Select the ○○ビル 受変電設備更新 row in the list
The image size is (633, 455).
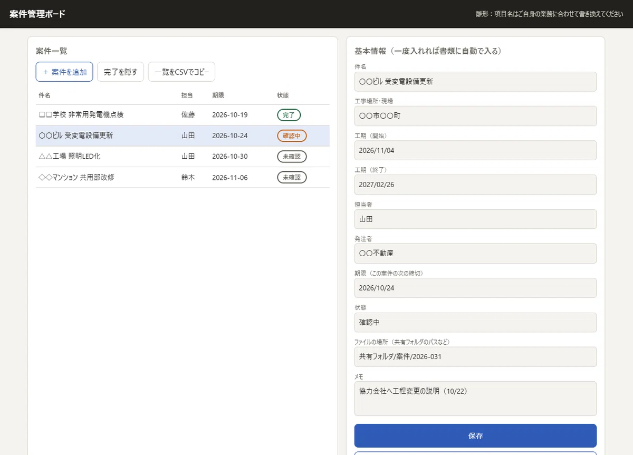(183, 136)
